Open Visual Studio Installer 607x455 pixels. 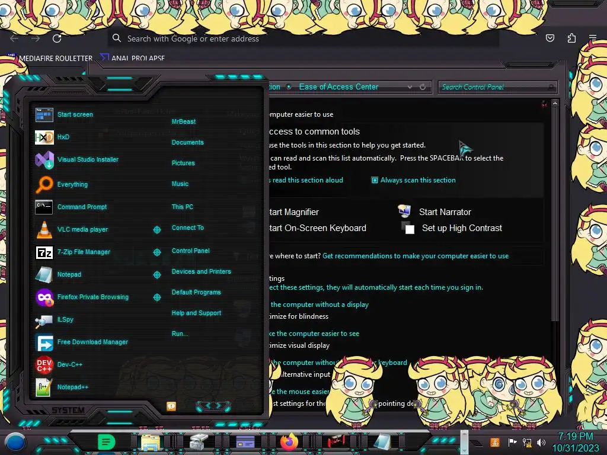44,160
